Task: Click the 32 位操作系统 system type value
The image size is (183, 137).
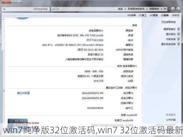Action: click(95, 54)
